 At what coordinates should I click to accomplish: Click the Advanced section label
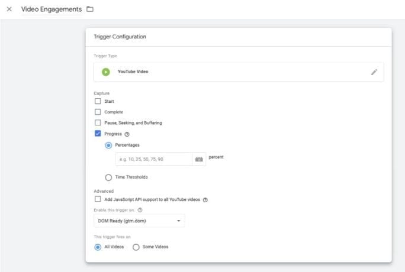pos(104,191)
